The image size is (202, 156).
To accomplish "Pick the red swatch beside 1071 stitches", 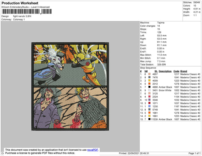I will [x=149, y=103].
